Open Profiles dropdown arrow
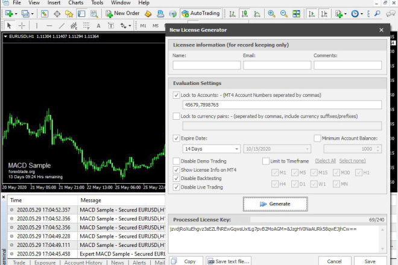The image size is (398, 265). tap(32, 14)
